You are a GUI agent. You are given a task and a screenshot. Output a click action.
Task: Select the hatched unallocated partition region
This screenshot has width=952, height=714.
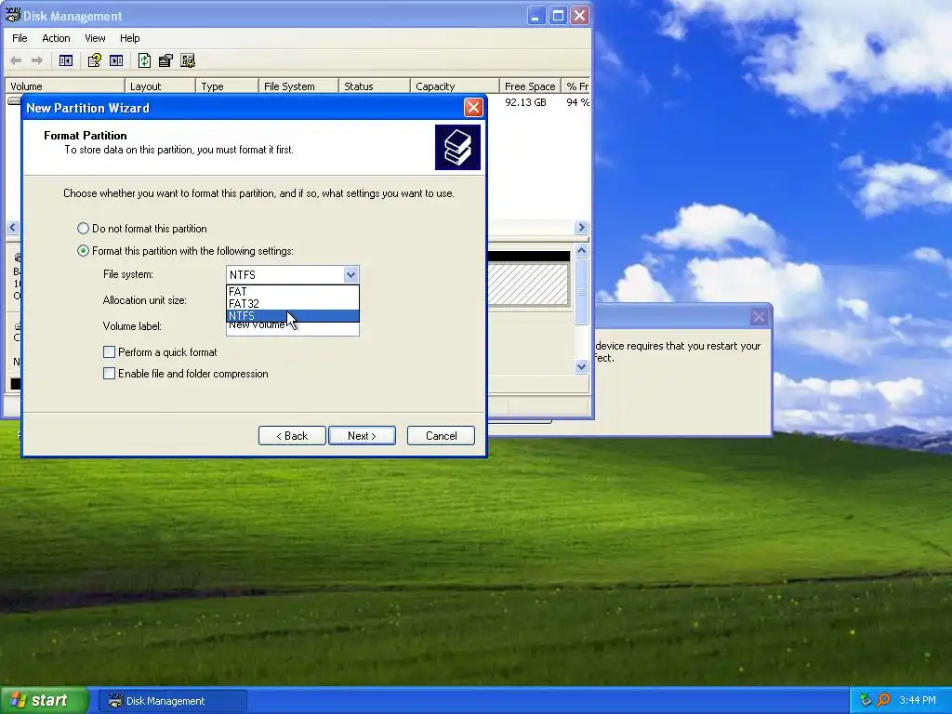pos(528,284)
